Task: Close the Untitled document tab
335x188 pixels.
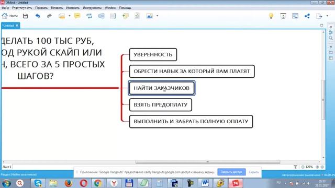Action: pyautogui.click(x=17, y=26)
